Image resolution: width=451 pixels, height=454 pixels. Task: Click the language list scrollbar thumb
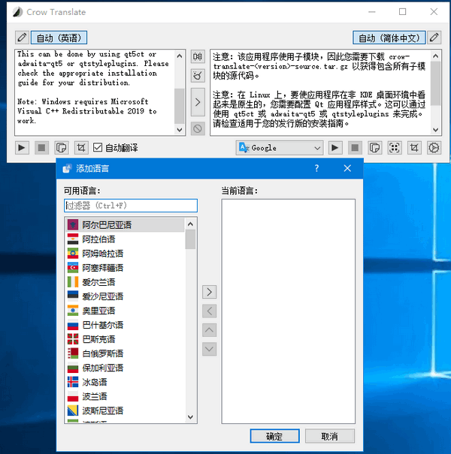point(191,239)
